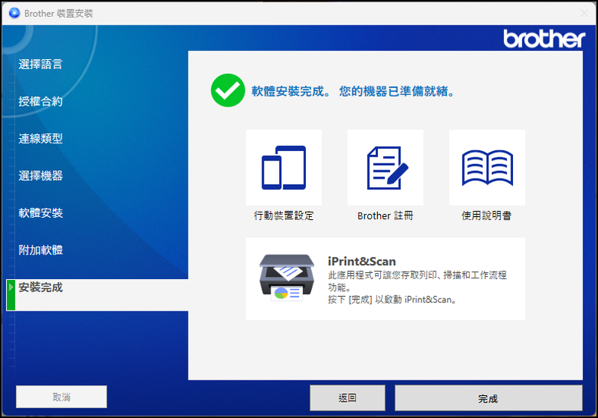Select the 軟體安裝 step in sidebar

click(x=41, y=212)
